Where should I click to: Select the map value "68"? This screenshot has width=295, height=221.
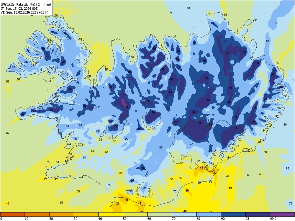(249, 175)
